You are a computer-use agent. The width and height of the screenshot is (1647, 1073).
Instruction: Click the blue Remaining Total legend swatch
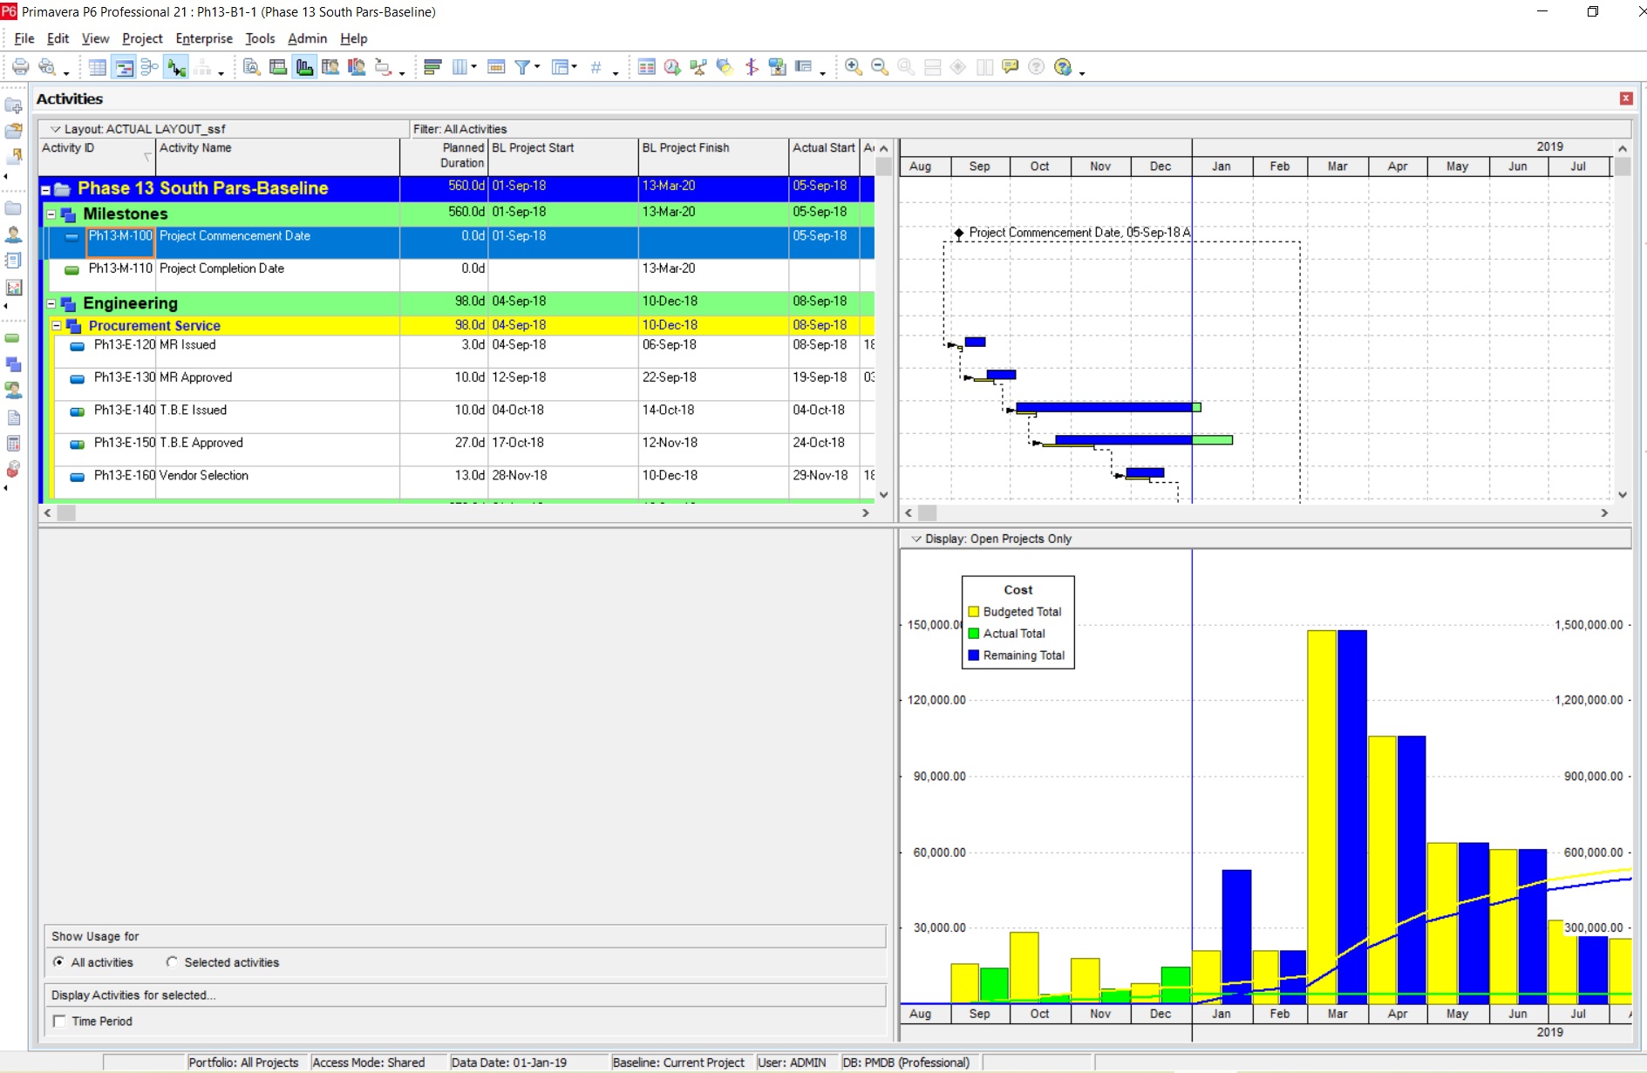(974, 655)
